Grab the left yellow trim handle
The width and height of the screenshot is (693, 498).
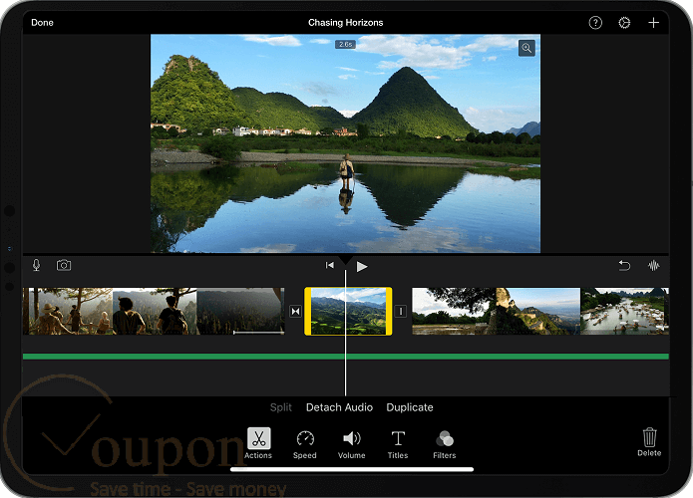pos(307,311)
